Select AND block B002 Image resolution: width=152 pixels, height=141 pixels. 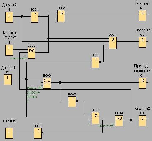(61, 16)
